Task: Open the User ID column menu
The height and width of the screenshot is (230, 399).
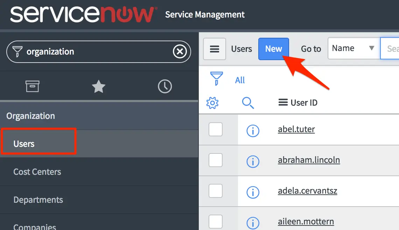Action: [x=283, y=102]
